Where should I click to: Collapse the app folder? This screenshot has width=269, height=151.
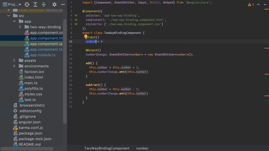point(14,21)
